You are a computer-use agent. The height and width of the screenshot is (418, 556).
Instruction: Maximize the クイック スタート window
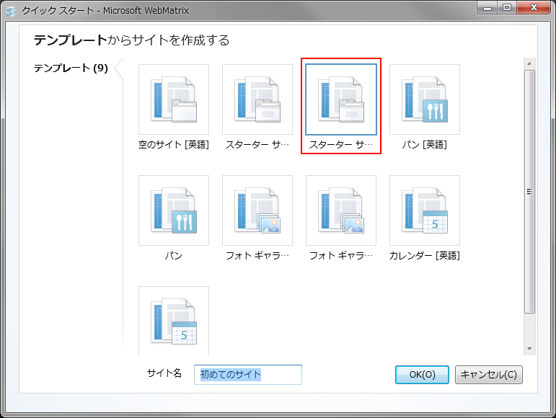click(x=507, y=8)
